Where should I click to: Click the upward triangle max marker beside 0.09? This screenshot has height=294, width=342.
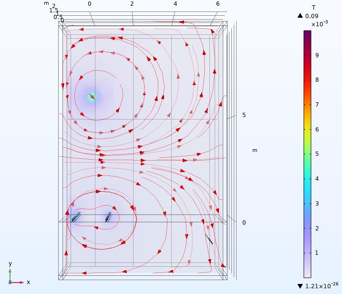point(300,16)
